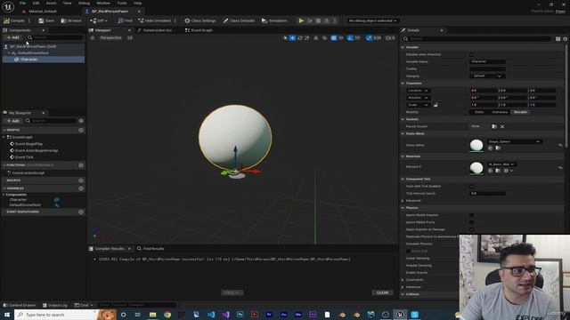Open the Tools menu

[x=122, y=3]
